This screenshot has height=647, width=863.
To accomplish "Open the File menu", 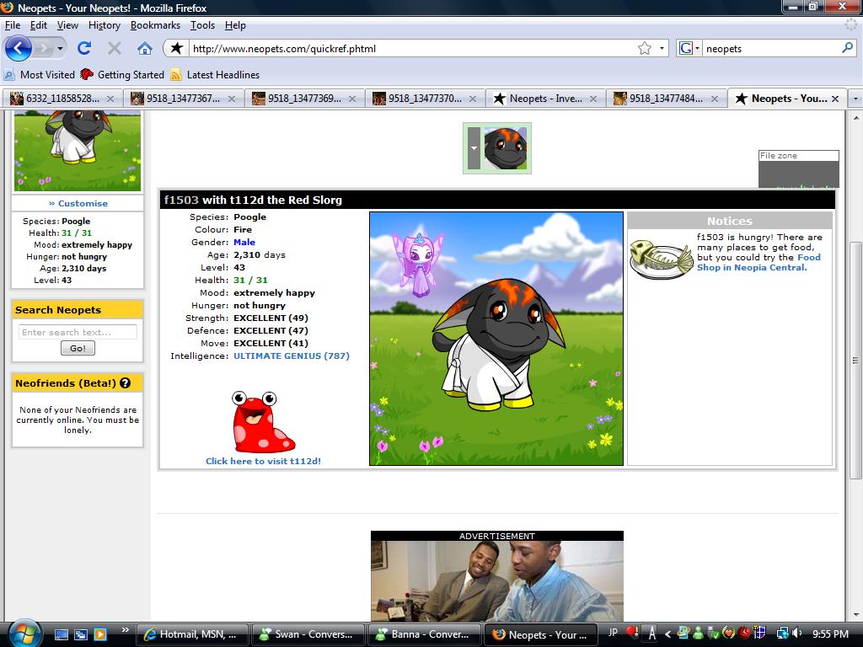I will (12, 25).
